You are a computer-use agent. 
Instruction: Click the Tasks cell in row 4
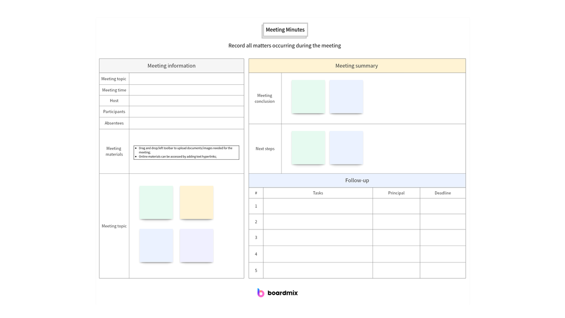click(318, 254)
